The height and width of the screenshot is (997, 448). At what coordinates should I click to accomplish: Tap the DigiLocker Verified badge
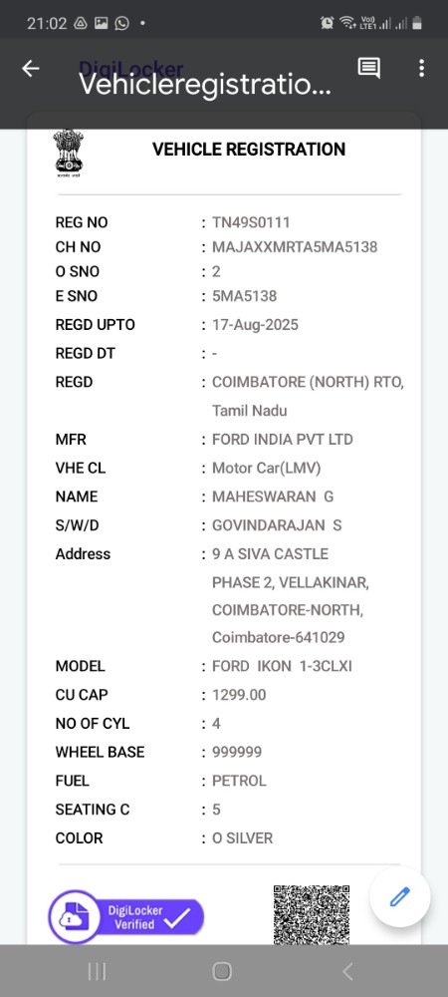(126, 917)
